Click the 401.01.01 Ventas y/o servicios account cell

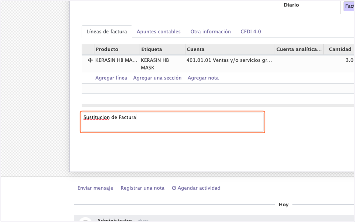point(229,60)
